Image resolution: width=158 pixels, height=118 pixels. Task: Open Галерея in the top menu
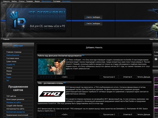tap(29, 1)
